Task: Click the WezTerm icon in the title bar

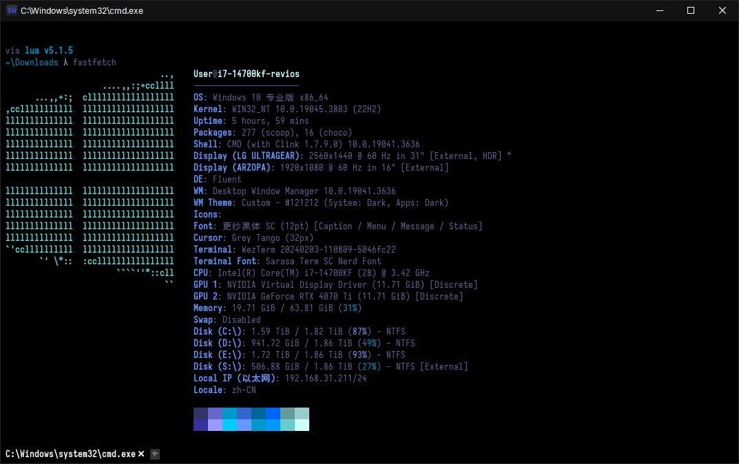Action: (x=10, y=10)
